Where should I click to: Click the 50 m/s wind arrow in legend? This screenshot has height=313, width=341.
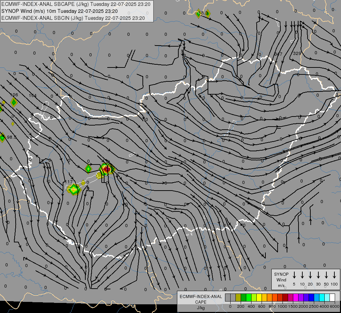coord(326,275)
